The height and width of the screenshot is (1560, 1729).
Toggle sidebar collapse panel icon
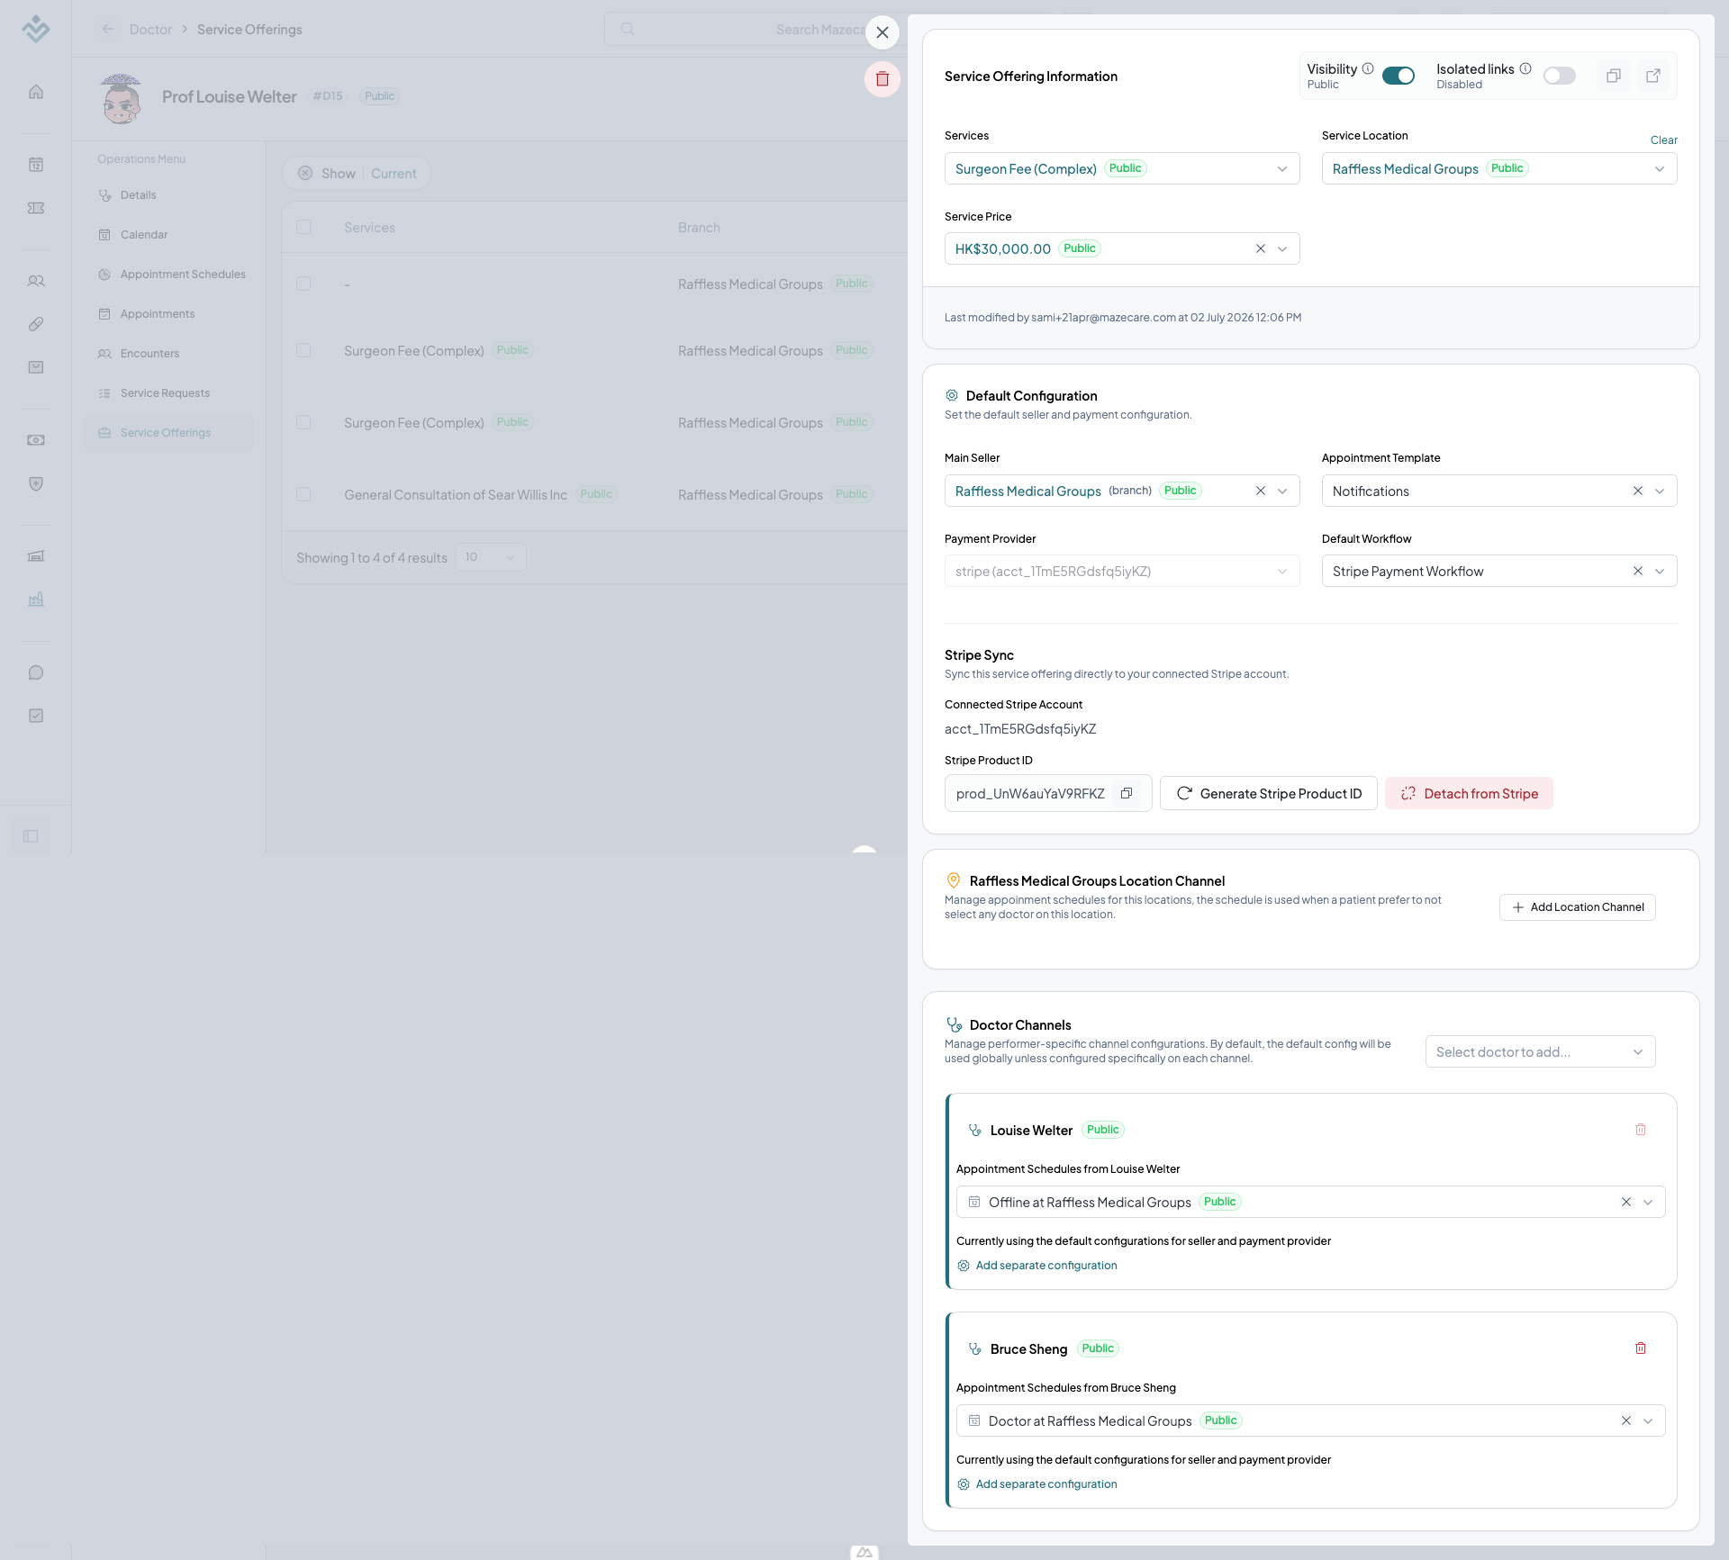(x=31, y=836)
